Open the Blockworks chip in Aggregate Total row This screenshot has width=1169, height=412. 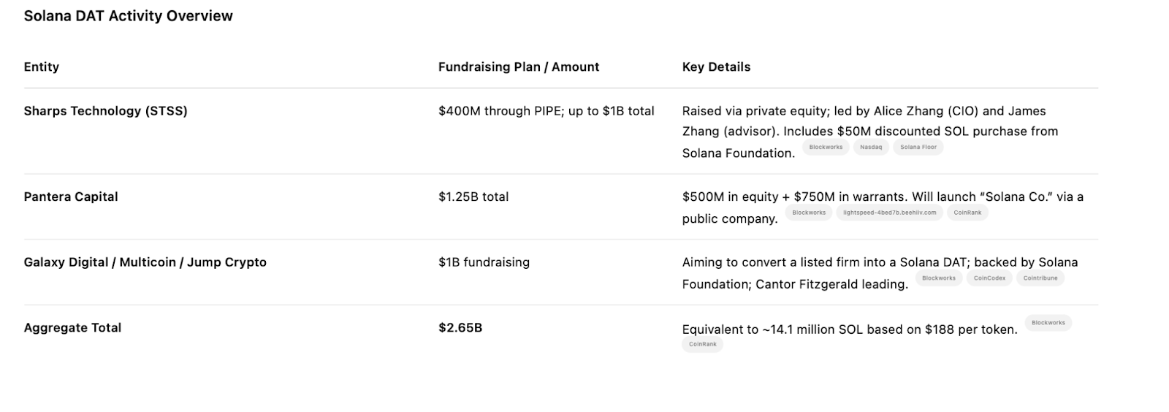tap(1048, 323)
